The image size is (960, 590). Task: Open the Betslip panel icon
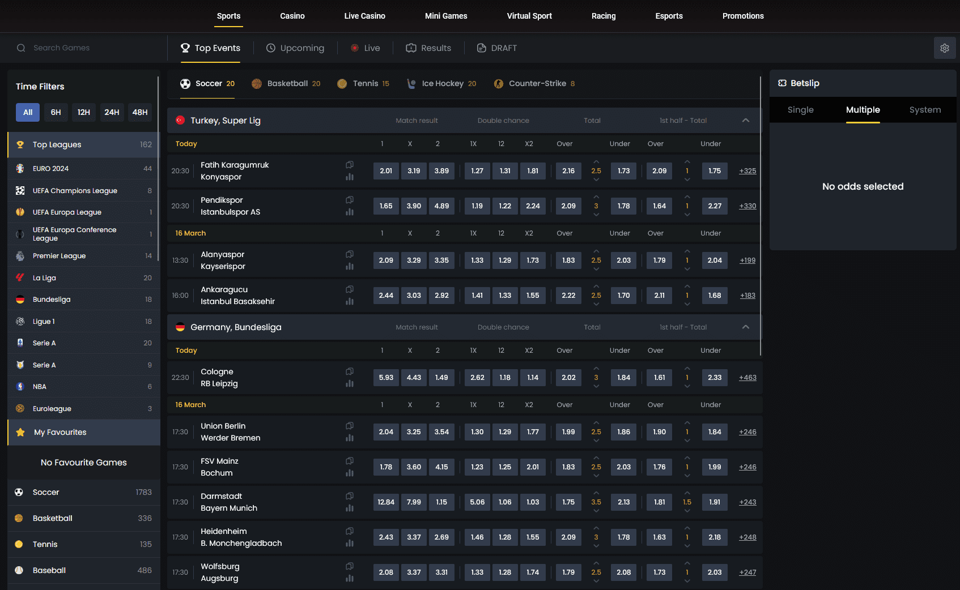(783, 83)
